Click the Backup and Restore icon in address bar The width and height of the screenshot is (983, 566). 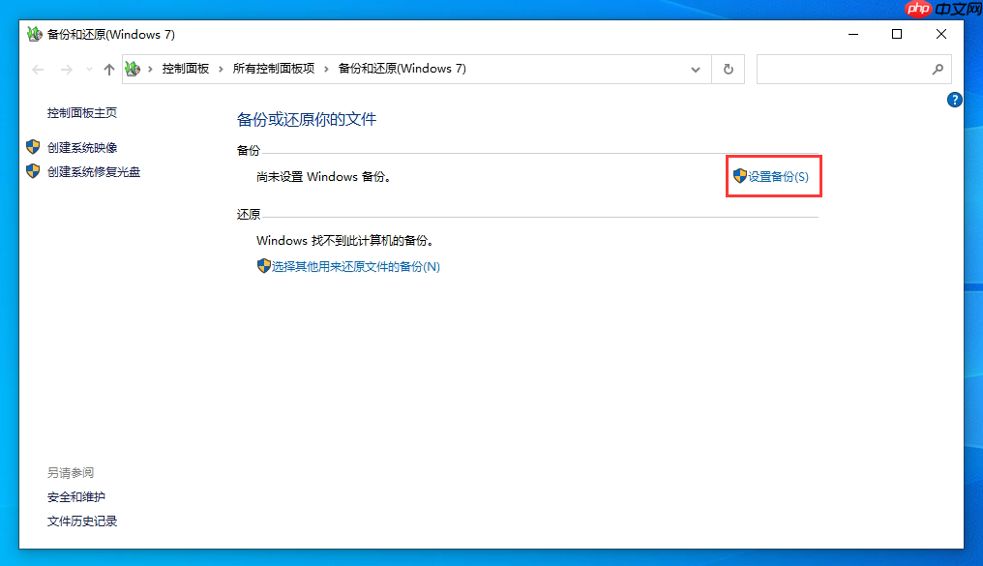133,69
